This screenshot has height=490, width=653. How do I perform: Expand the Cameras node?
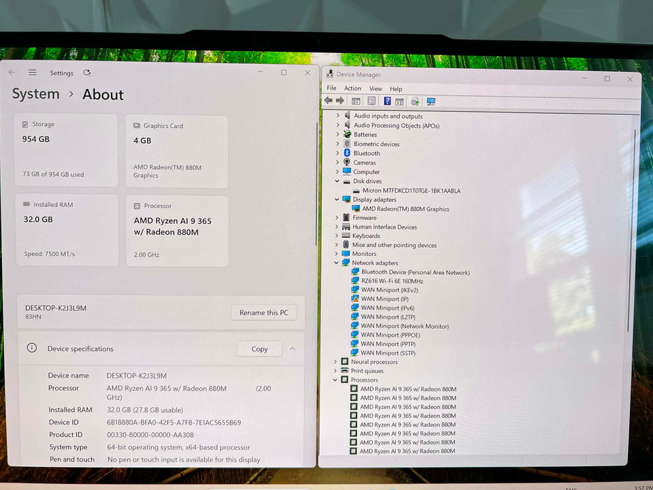pos(337,162)
